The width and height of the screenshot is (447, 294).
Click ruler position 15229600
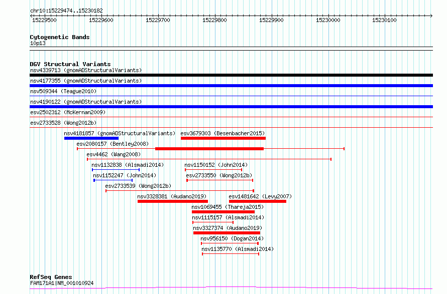[101, 20]
